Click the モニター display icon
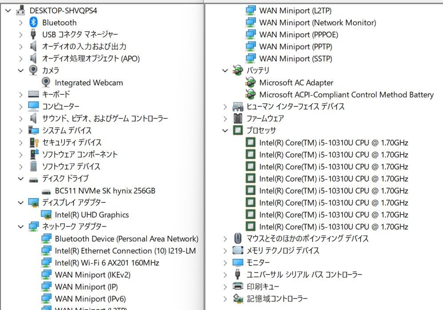443x310 pixels. (x=238, y=262)
